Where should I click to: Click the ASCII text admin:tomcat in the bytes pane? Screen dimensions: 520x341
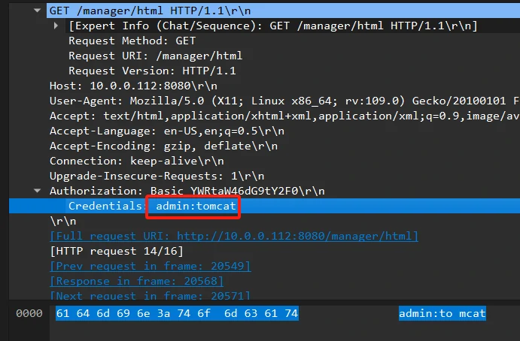point(442,313)
